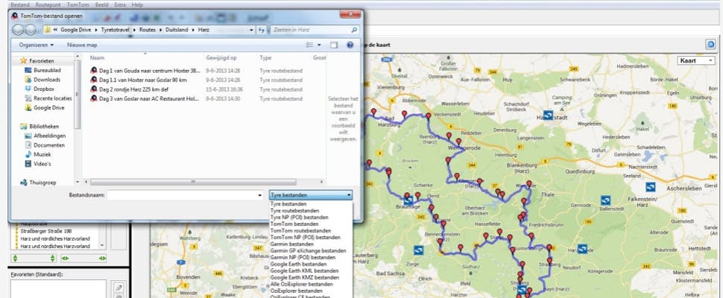Open the Kaart map type dropdown
Viewport: 723px width, 298px height.
696,61
